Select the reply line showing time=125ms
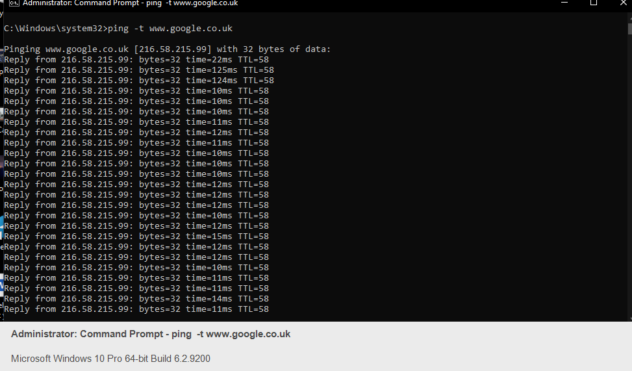The height and width of the screenshot is (371, 632). [x=139, y=70]
